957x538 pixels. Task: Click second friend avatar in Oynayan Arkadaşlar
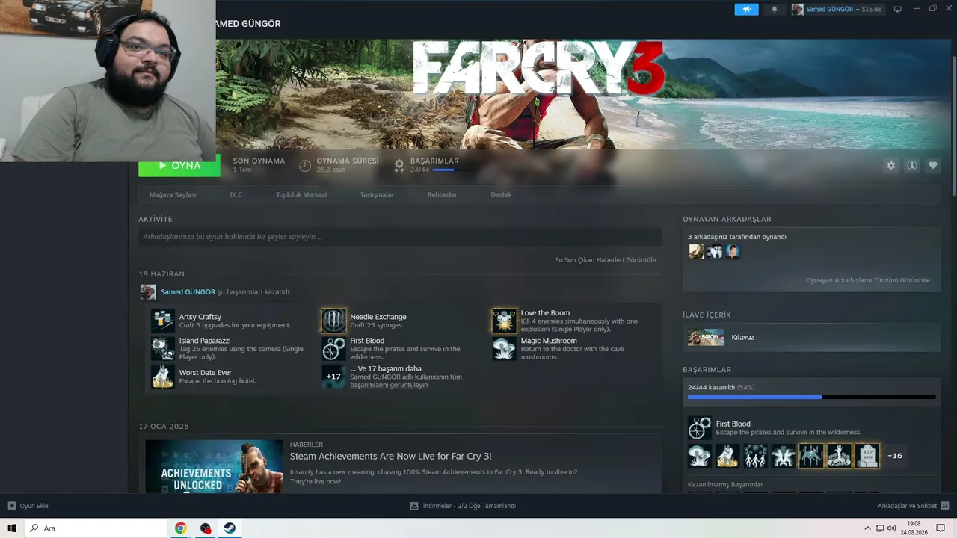click(x=715, y=252)
